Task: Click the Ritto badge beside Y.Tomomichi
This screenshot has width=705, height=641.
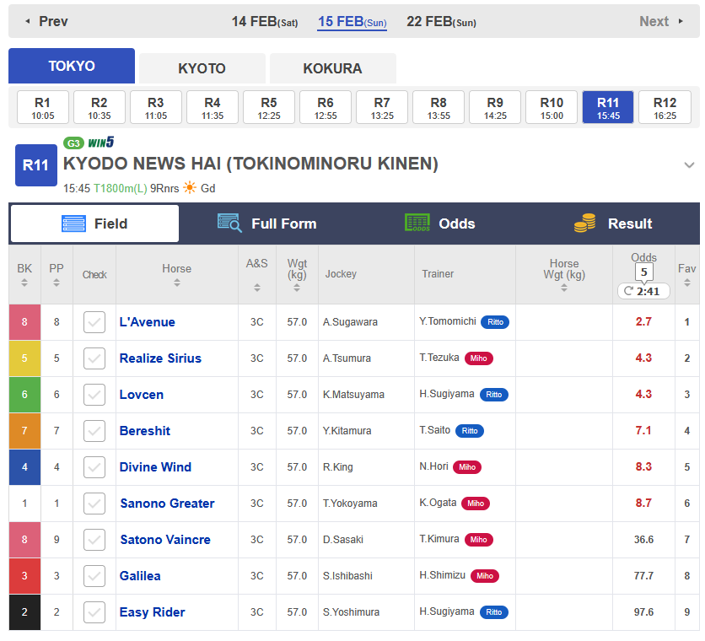Action: point(495,322)
